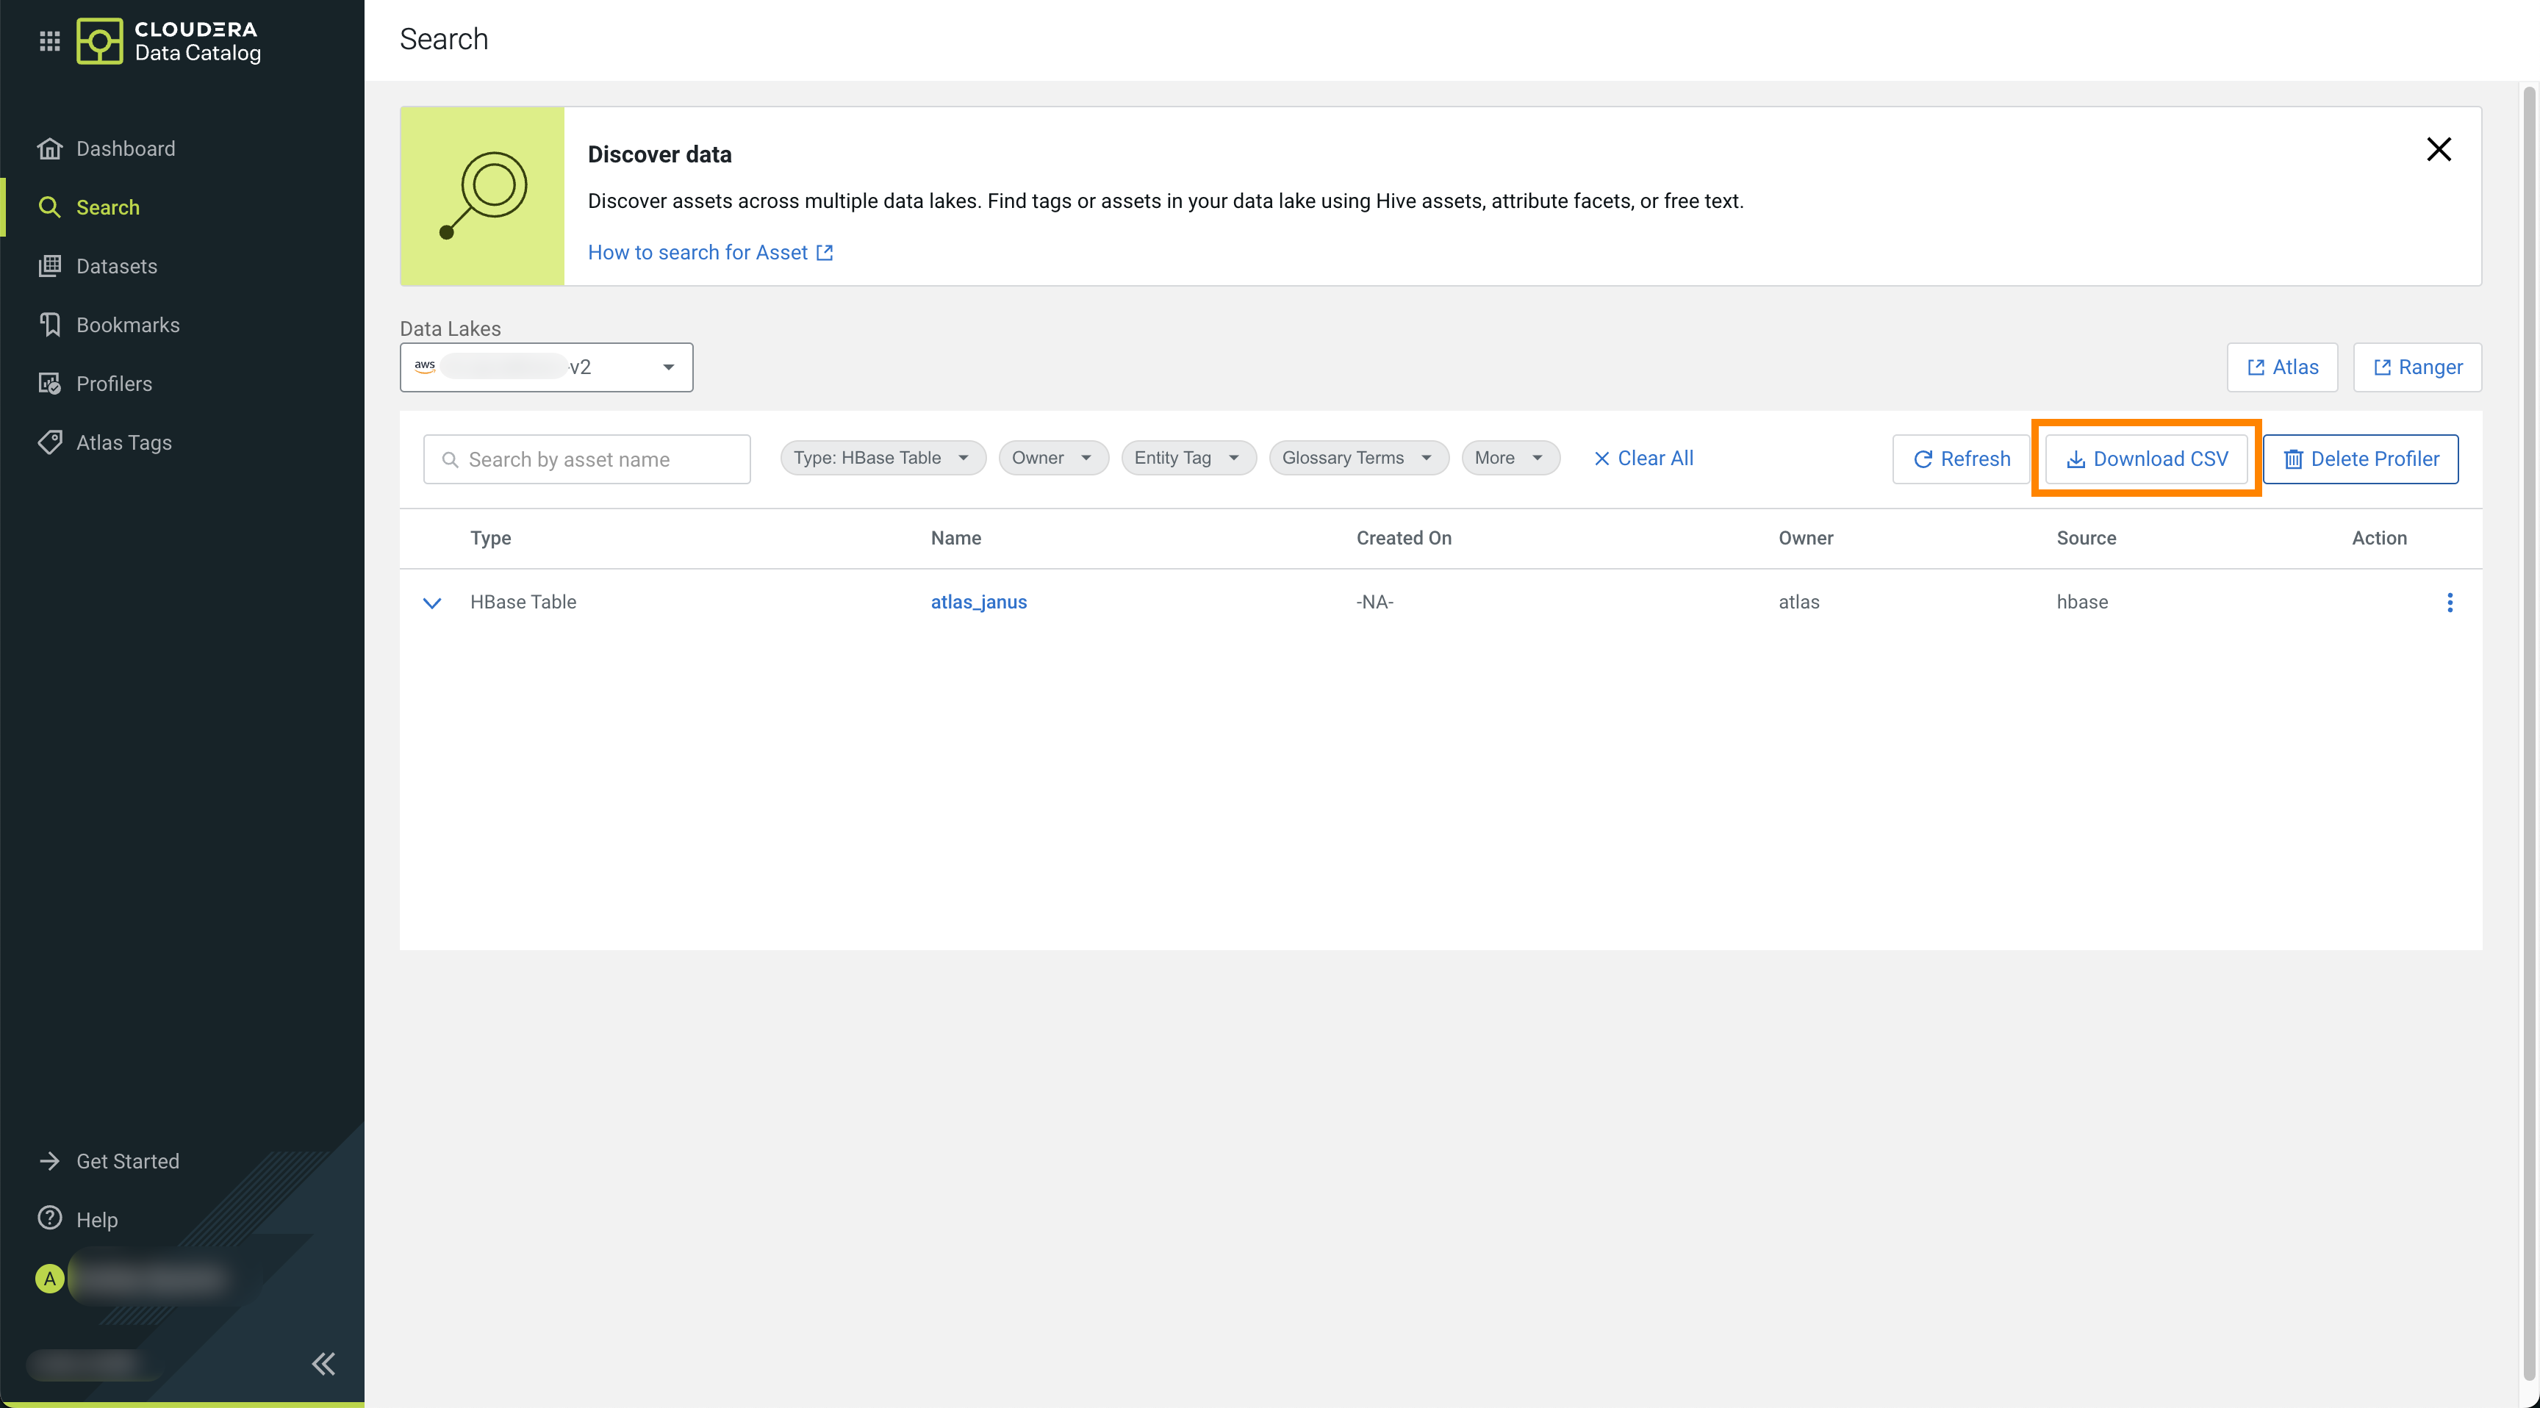The width and height of the screenshot is (2540, 1408).
Task: Expand the Entity Tag filter
Action: [x=1187, y=459]
